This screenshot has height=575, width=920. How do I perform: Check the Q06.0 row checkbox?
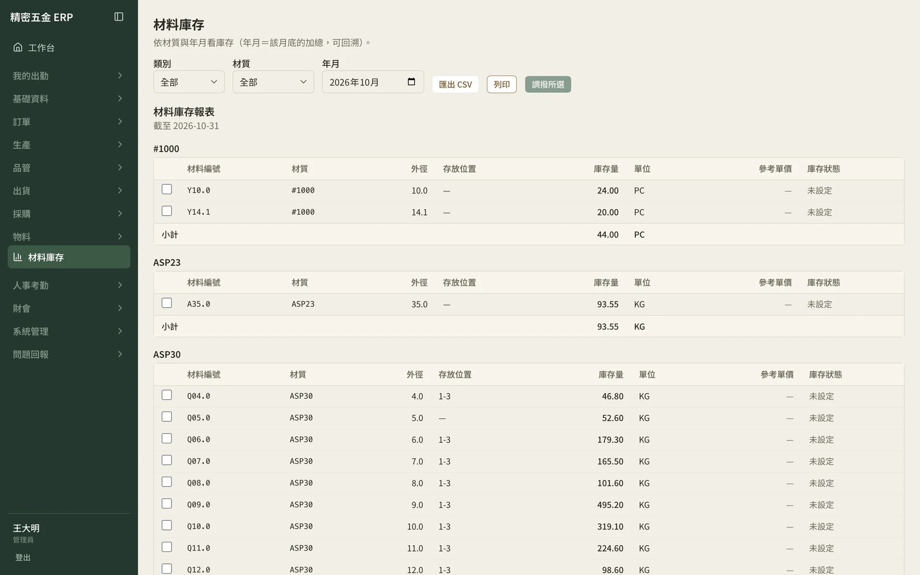167,438
